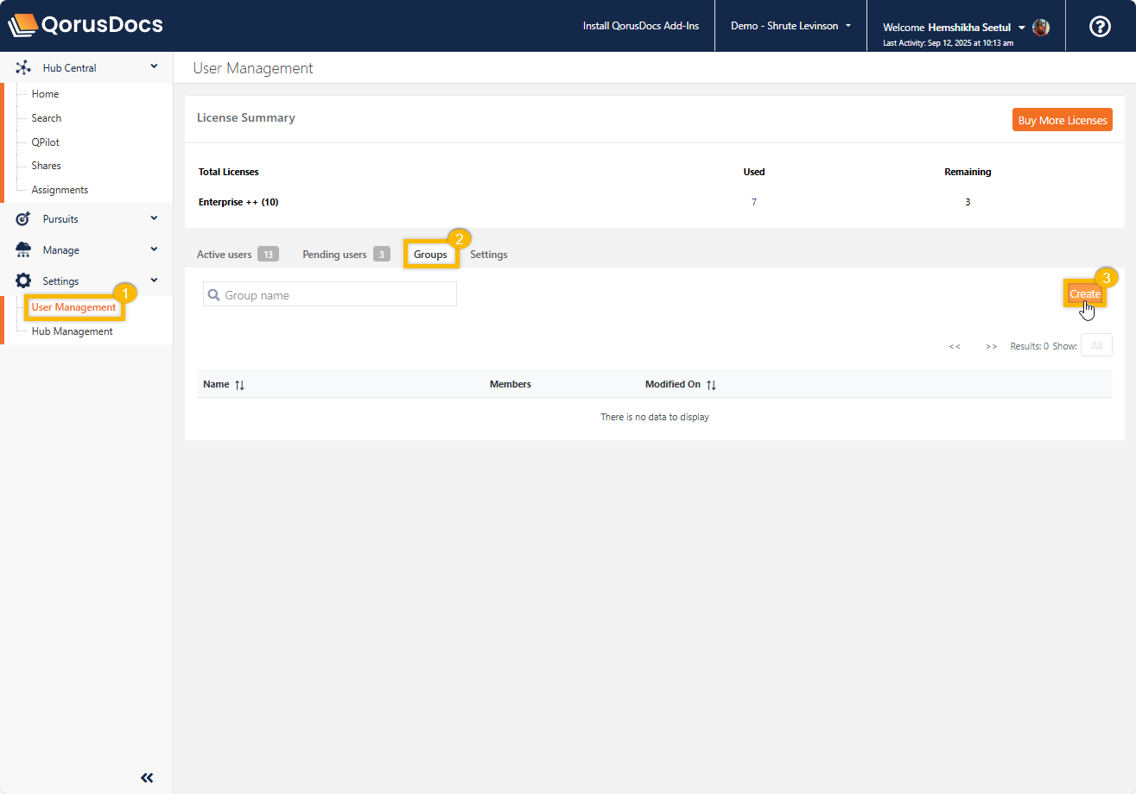Viewport: 1136px width, 794px height.
Task: Click the QorusDocs logo
Action: tap(86, 25)
